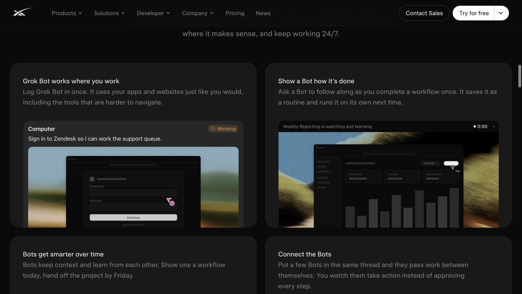The width and height of the screenshot is (522, 294).
Task: Click the heading "Show a Bot how it's done"
Action: click(316, 81)
